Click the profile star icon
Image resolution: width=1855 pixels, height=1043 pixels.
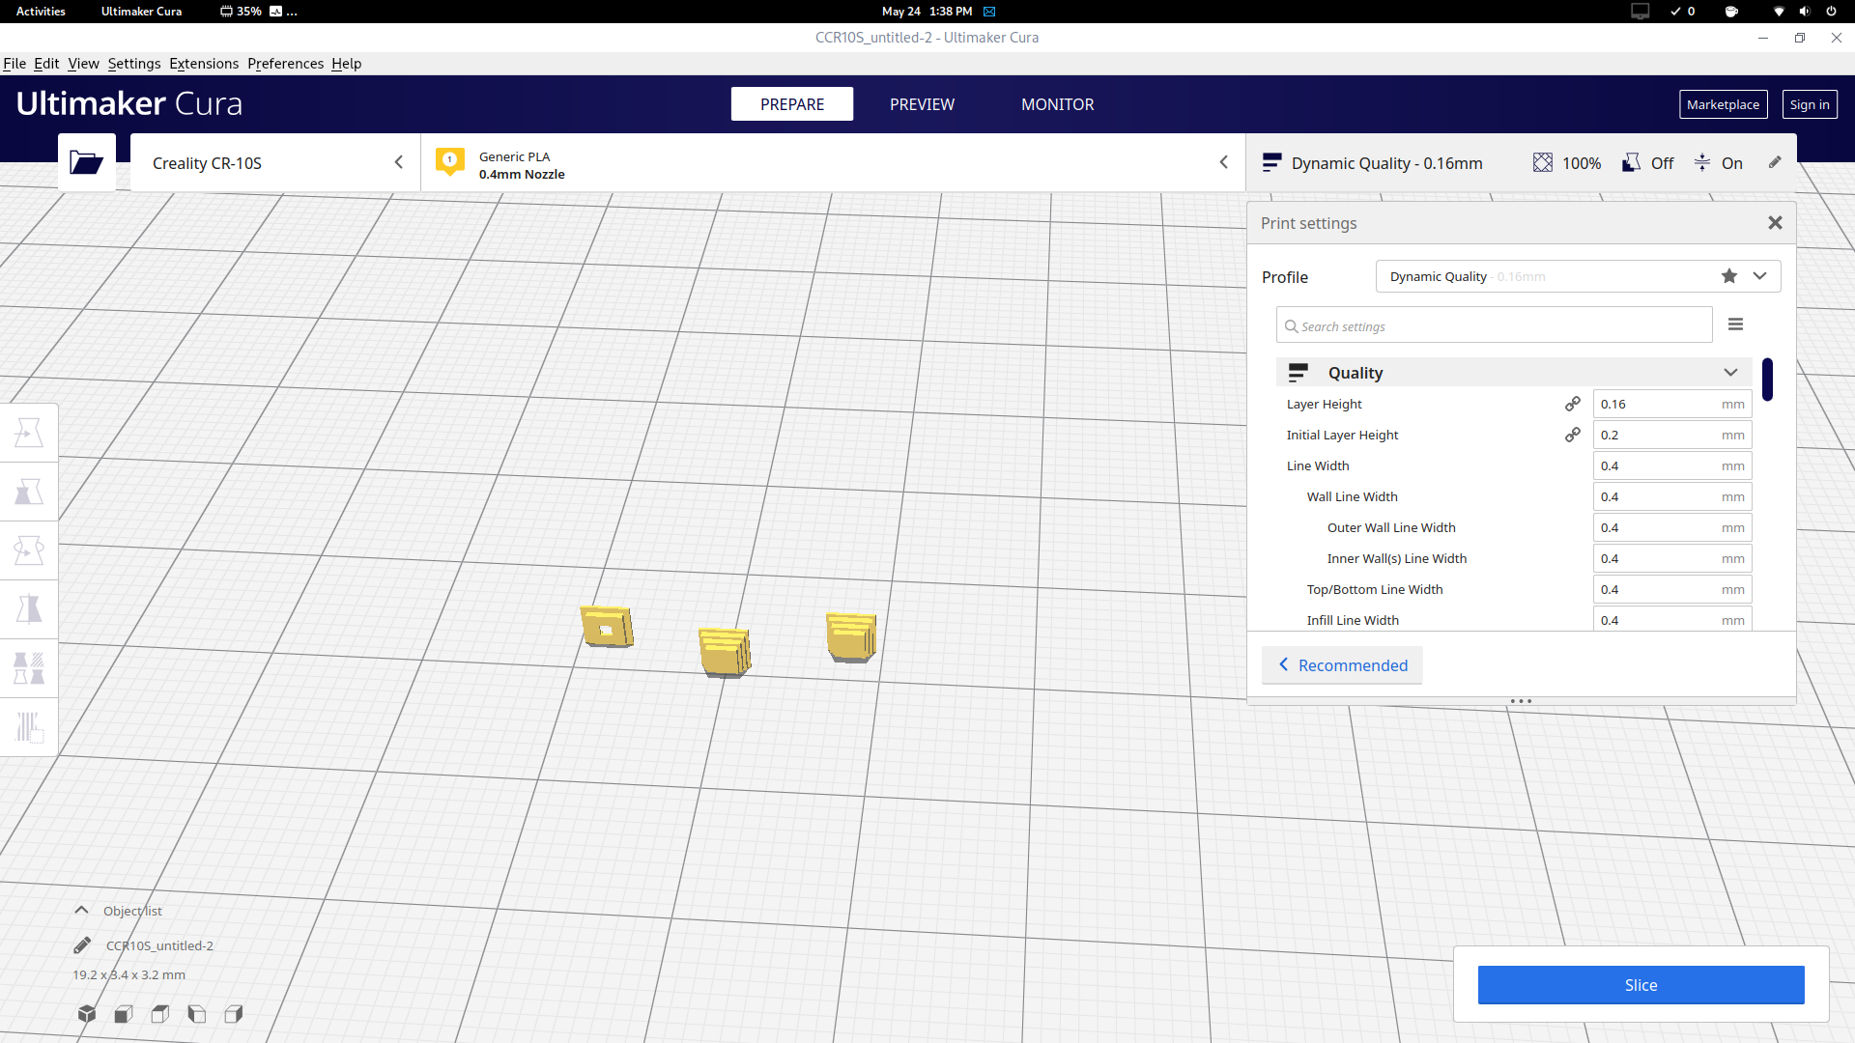(1729, 276)
